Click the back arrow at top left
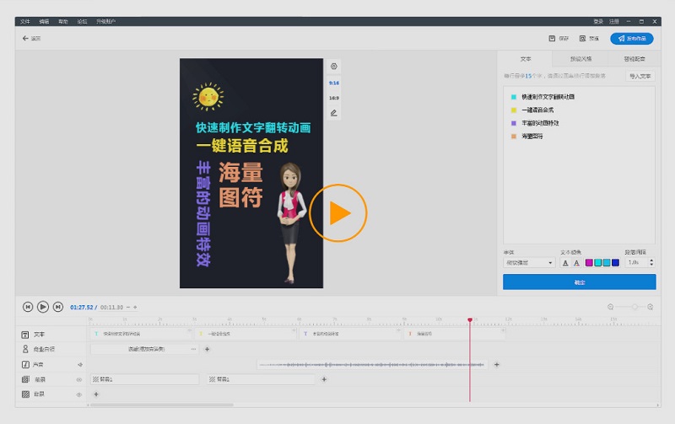Screen dimensions: 675x424 (25, 38)
